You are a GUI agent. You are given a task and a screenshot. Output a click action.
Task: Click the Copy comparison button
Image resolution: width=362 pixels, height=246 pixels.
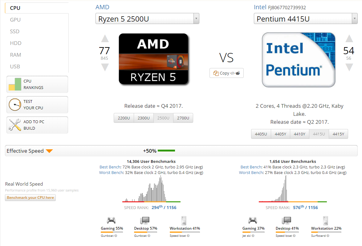[226, 73]
